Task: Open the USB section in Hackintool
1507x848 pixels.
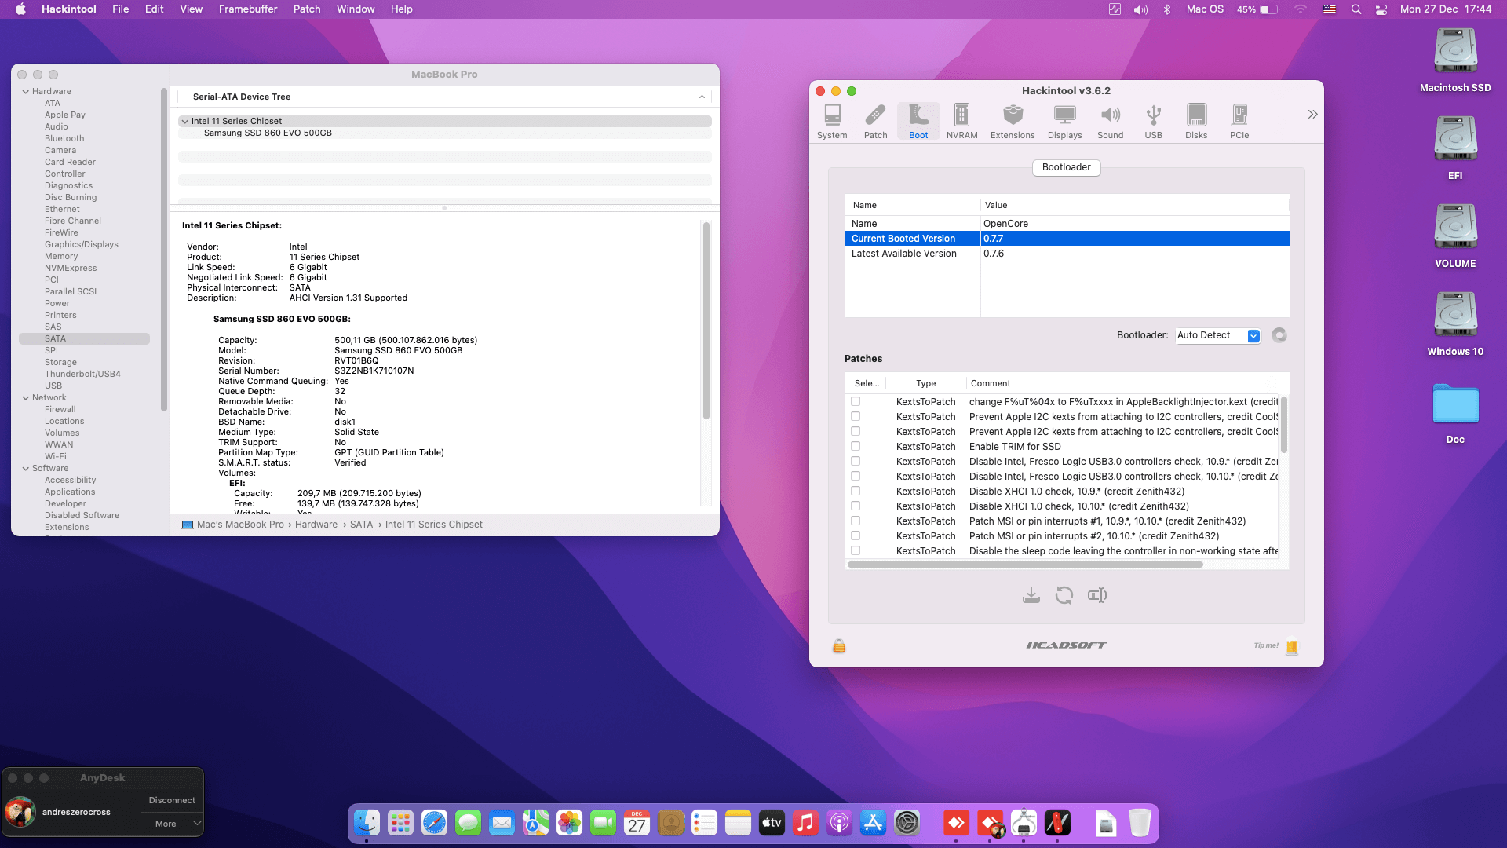Action: 1153,121
